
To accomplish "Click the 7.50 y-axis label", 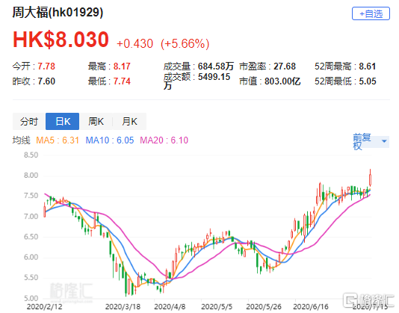I will (x=31, y=196).
